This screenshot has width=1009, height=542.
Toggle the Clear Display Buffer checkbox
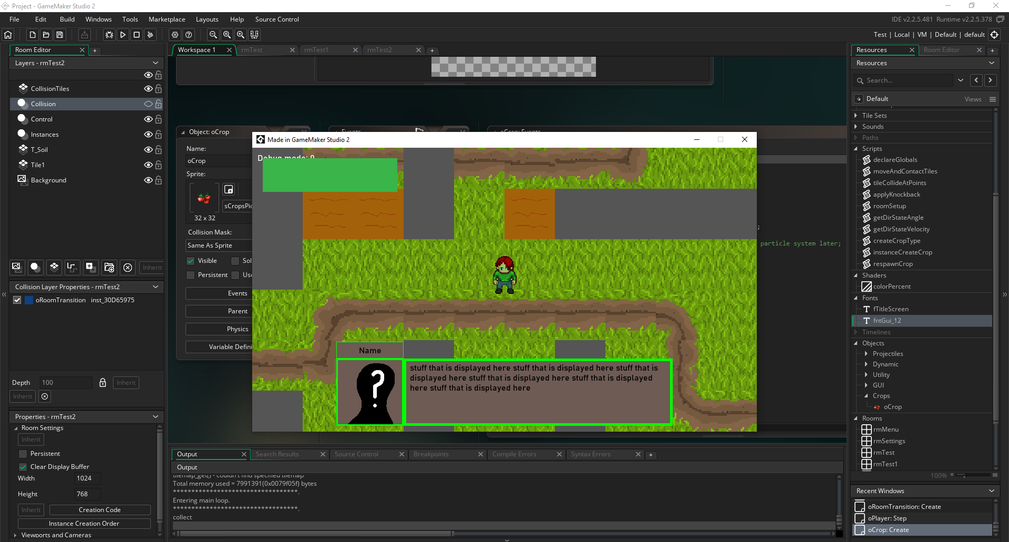point(23,467)
